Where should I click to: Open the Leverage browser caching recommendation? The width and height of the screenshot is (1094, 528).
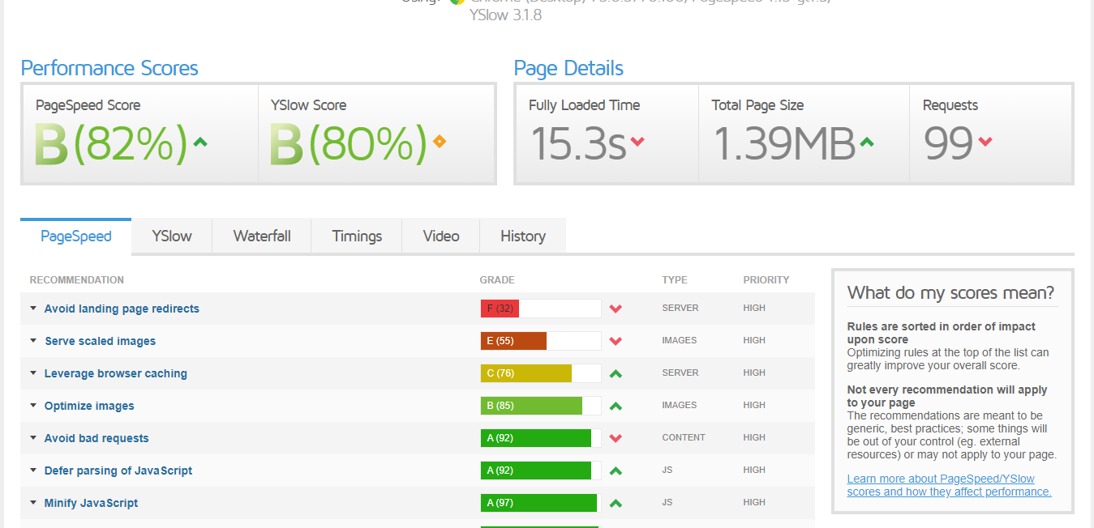click(x=116, y=373)
